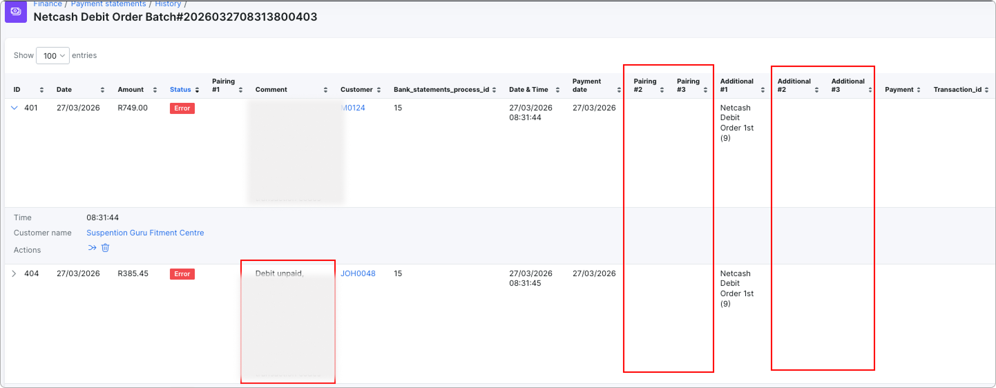This screenshot has height=388, width=996.
Task: Sort by Additional #2 column
Action: coord(798,86)
